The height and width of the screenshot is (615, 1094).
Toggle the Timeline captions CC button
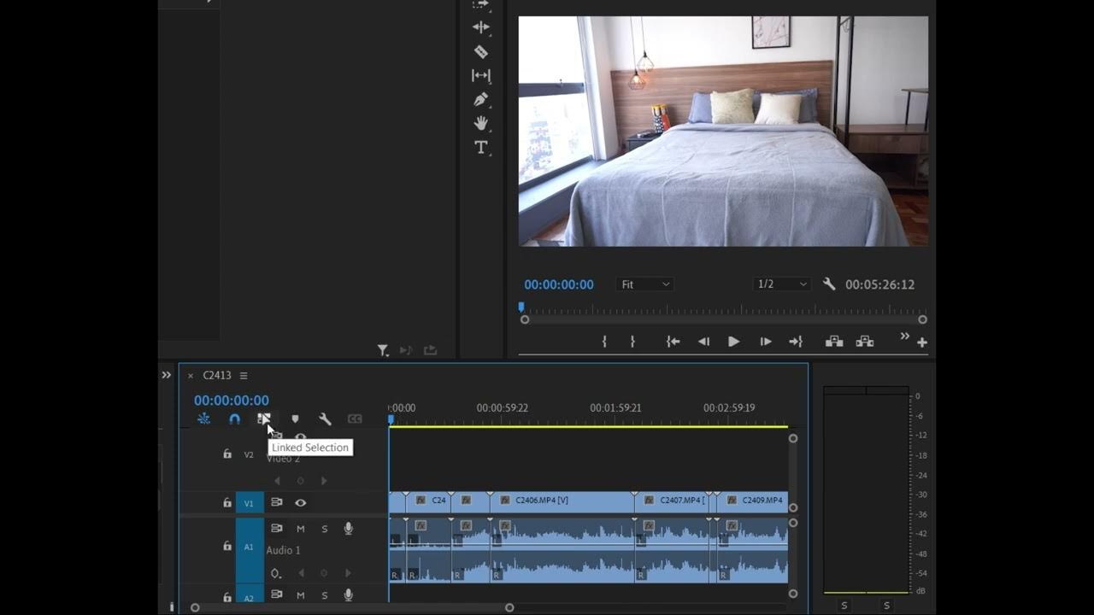pos(355,419)
